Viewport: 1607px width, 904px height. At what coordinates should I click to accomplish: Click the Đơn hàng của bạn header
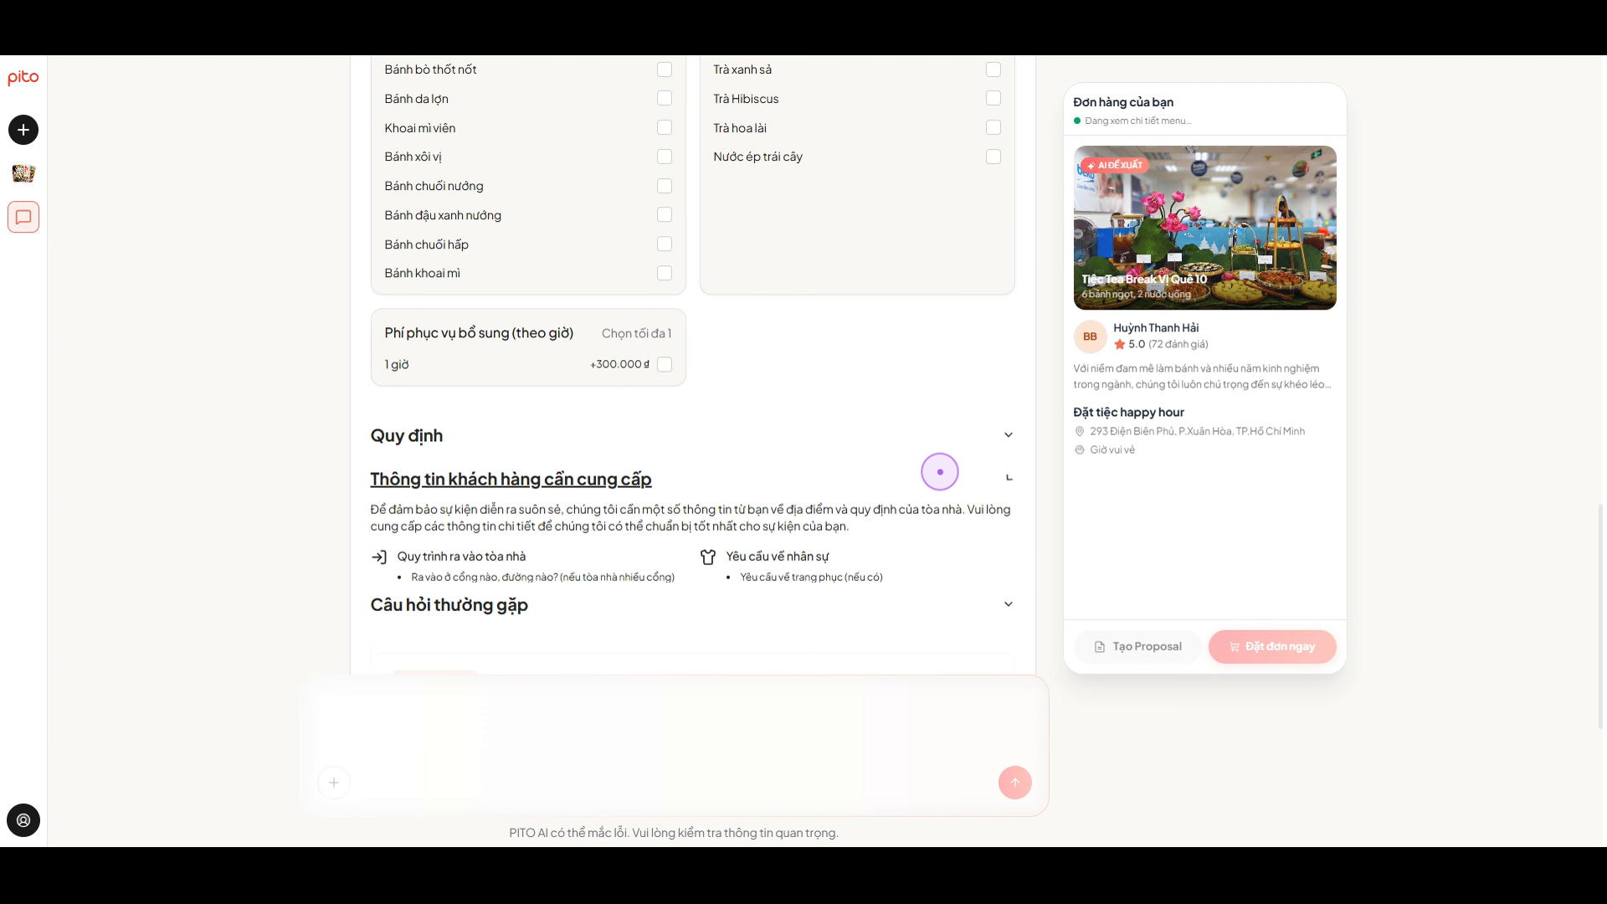(x=1123, y=102)
